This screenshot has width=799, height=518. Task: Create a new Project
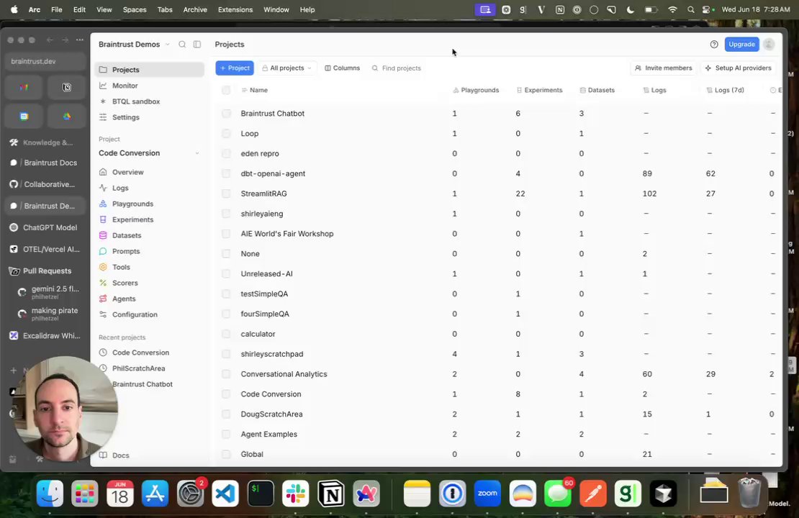[x=235, y=68]
